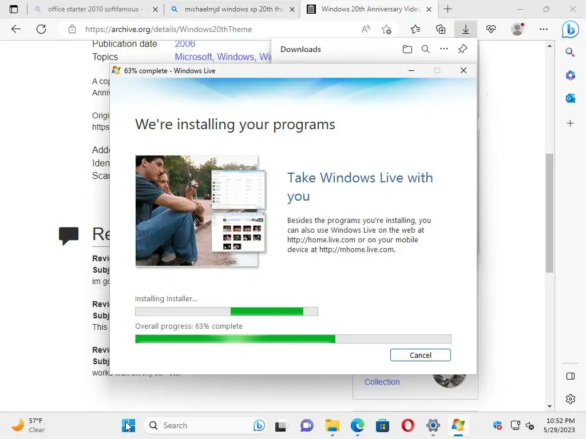Open the Collection link at bottom

382,382
